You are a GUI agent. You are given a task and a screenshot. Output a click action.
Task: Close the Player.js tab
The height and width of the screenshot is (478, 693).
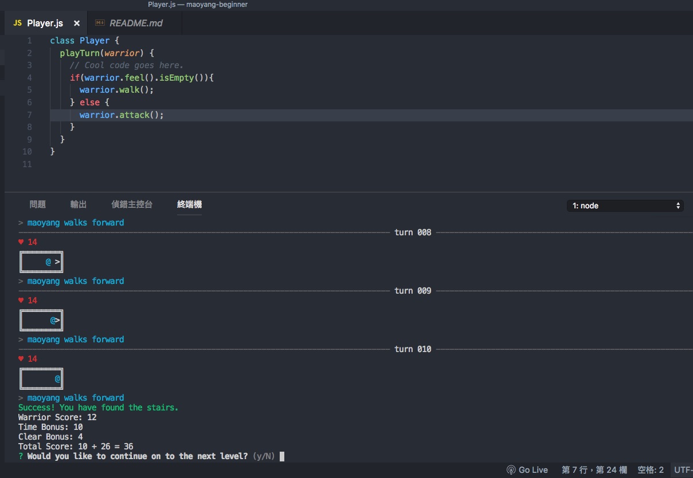(77, 23)
